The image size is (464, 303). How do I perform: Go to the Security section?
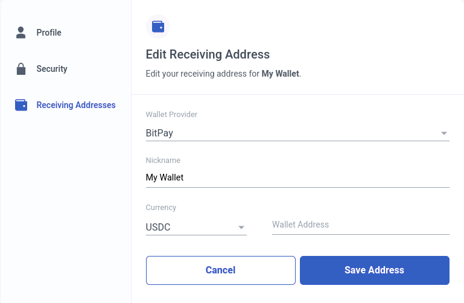(52, 69)
